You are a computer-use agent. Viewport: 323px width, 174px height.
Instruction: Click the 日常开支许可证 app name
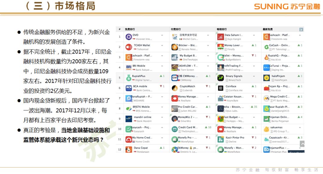point(188,35)
